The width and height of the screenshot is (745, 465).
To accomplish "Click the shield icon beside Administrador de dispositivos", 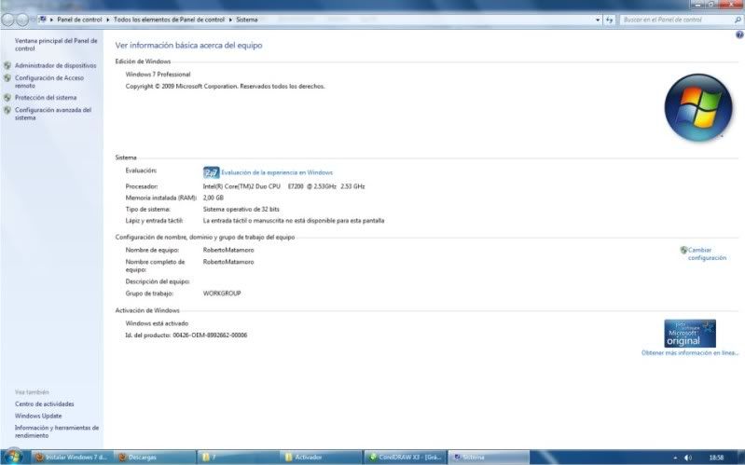I will pos(7,65).
